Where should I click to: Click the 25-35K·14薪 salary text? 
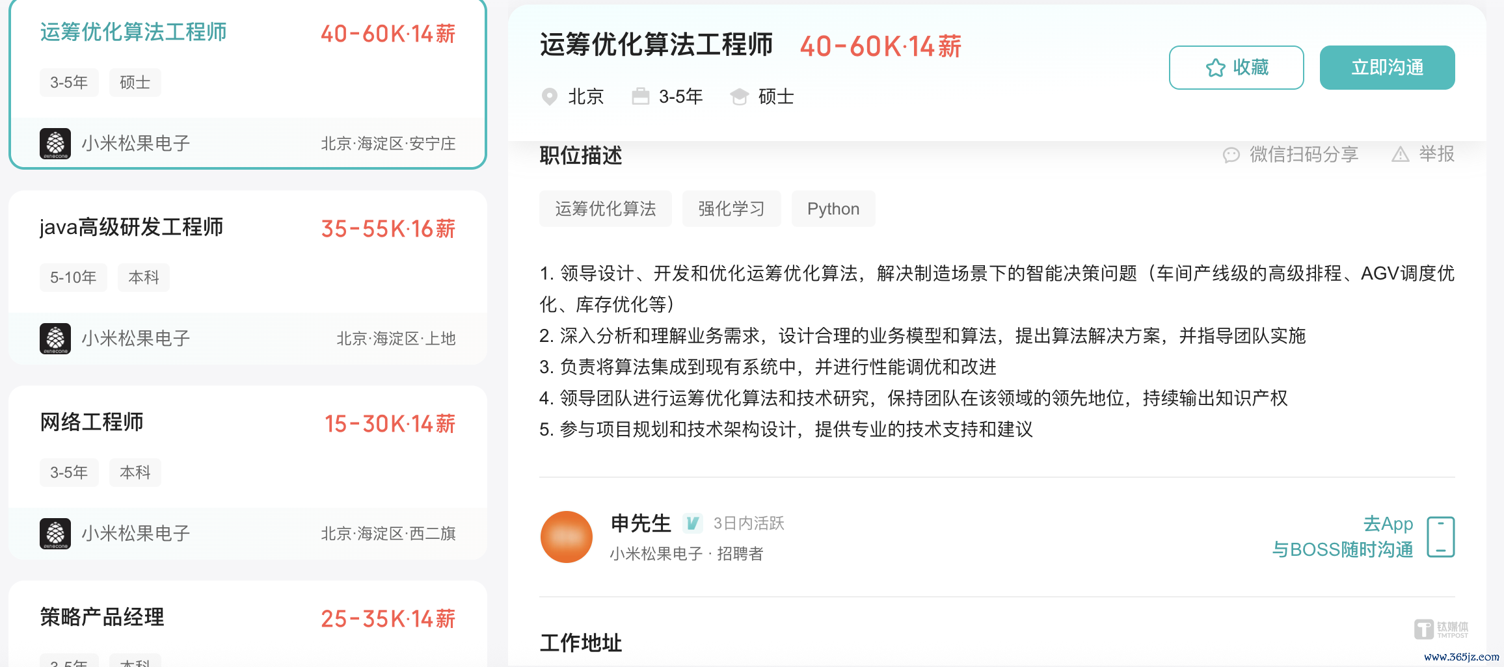[388, 619]
